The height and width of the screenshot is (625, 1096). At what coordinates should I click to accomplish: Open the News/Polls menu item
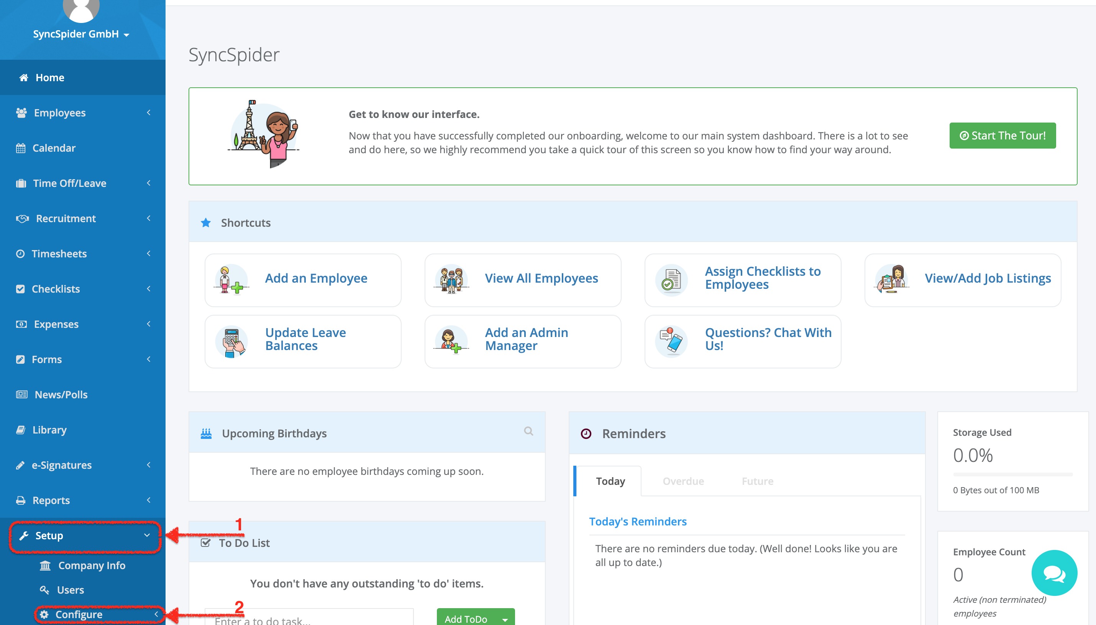(x=82, y=394)
